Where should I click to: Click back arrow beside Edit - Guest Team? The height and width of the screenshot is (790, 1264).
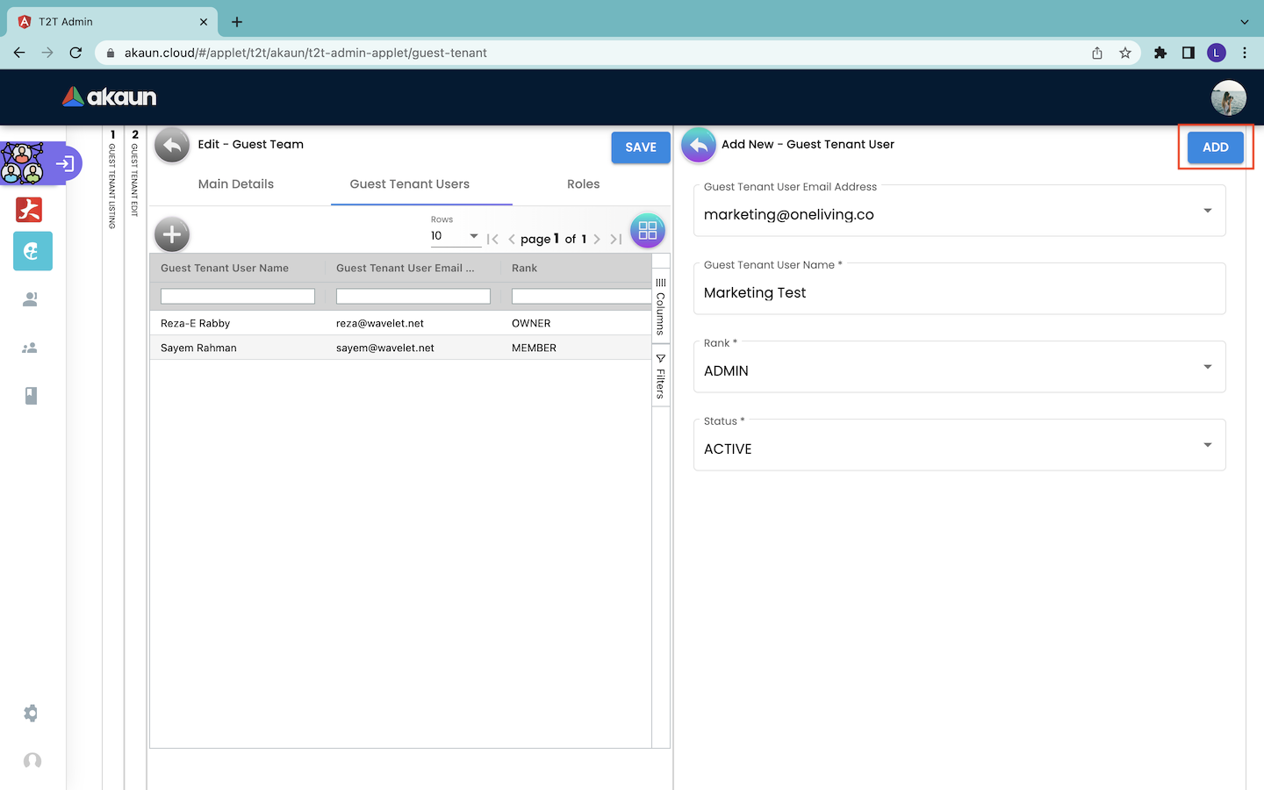click(x=172, y=146)
